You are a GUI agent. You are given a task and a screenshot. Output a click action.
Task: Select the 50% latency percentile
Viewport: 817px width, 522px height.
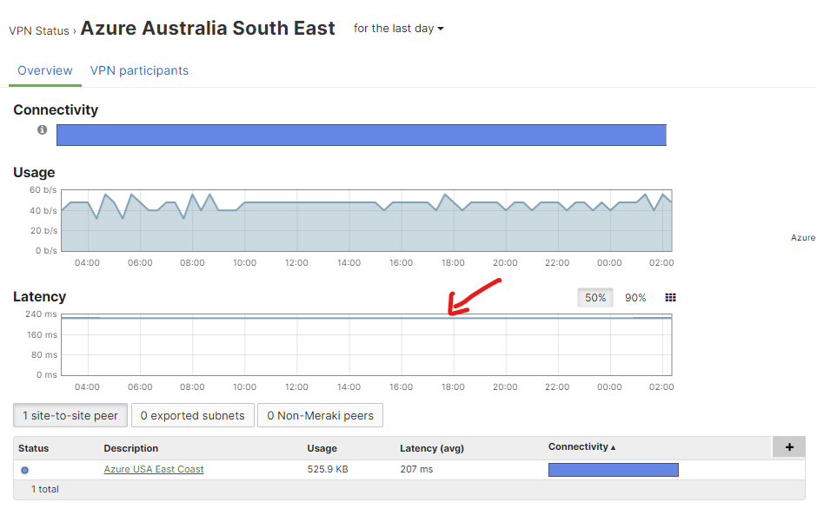coord(594,297)
